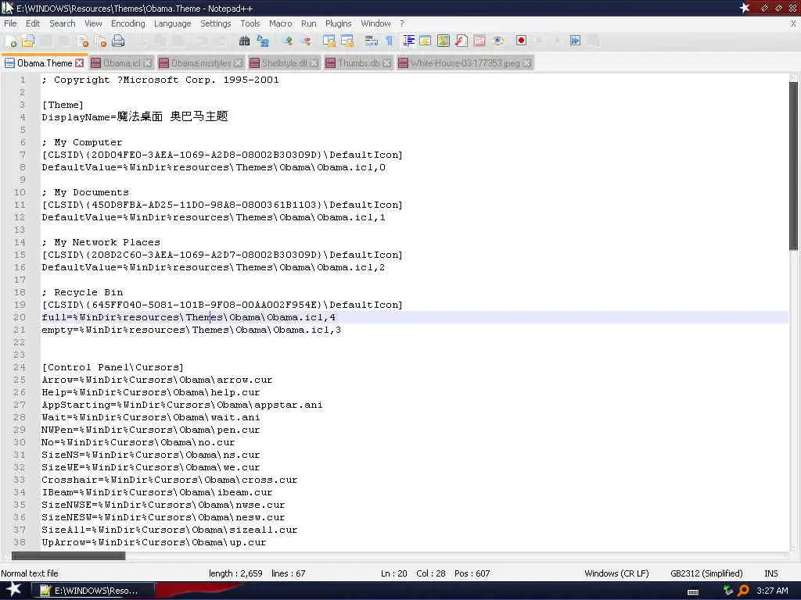
Task: Click the Close document toolbar icon
Action: pos(83,41)
